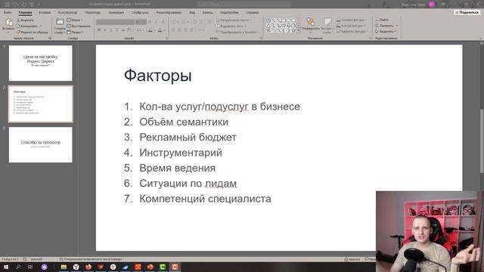This screenshot has width=484, height=272.
Task: Select slide 3 thumbnail 'Спасибо за просмотр'
Action: coord(40,144)
